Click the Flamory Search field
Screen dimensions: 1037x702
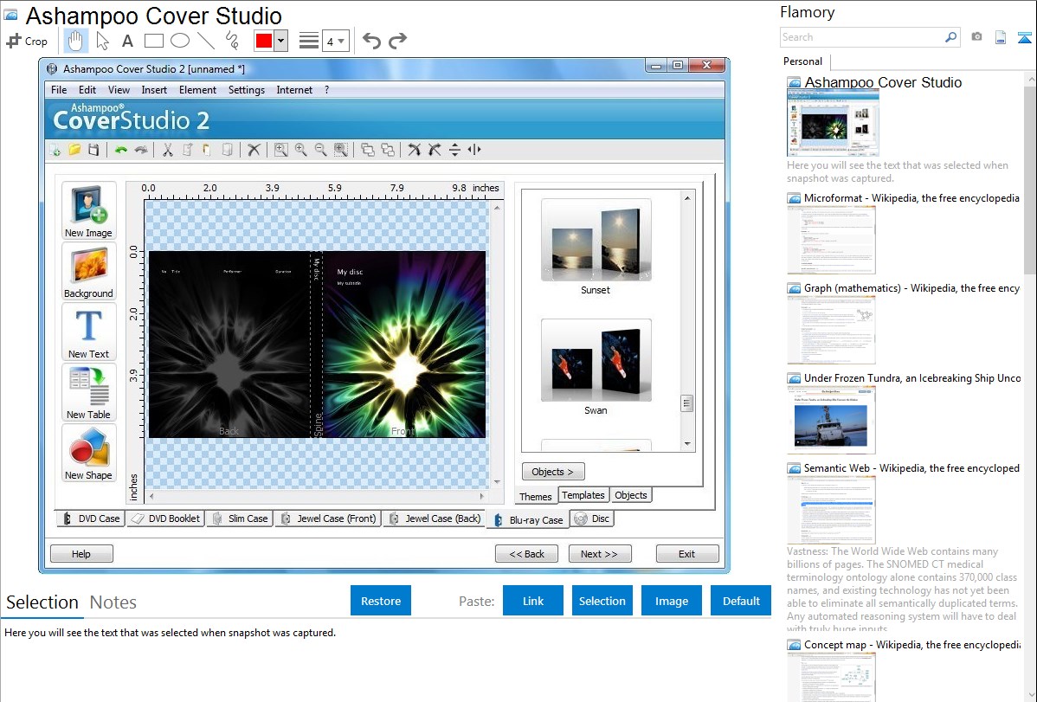(x=870, y=38)
